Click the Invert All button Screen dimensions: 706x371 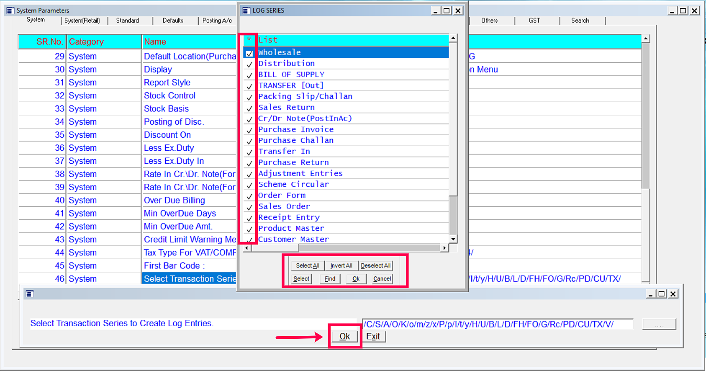(x=341, y=265)
